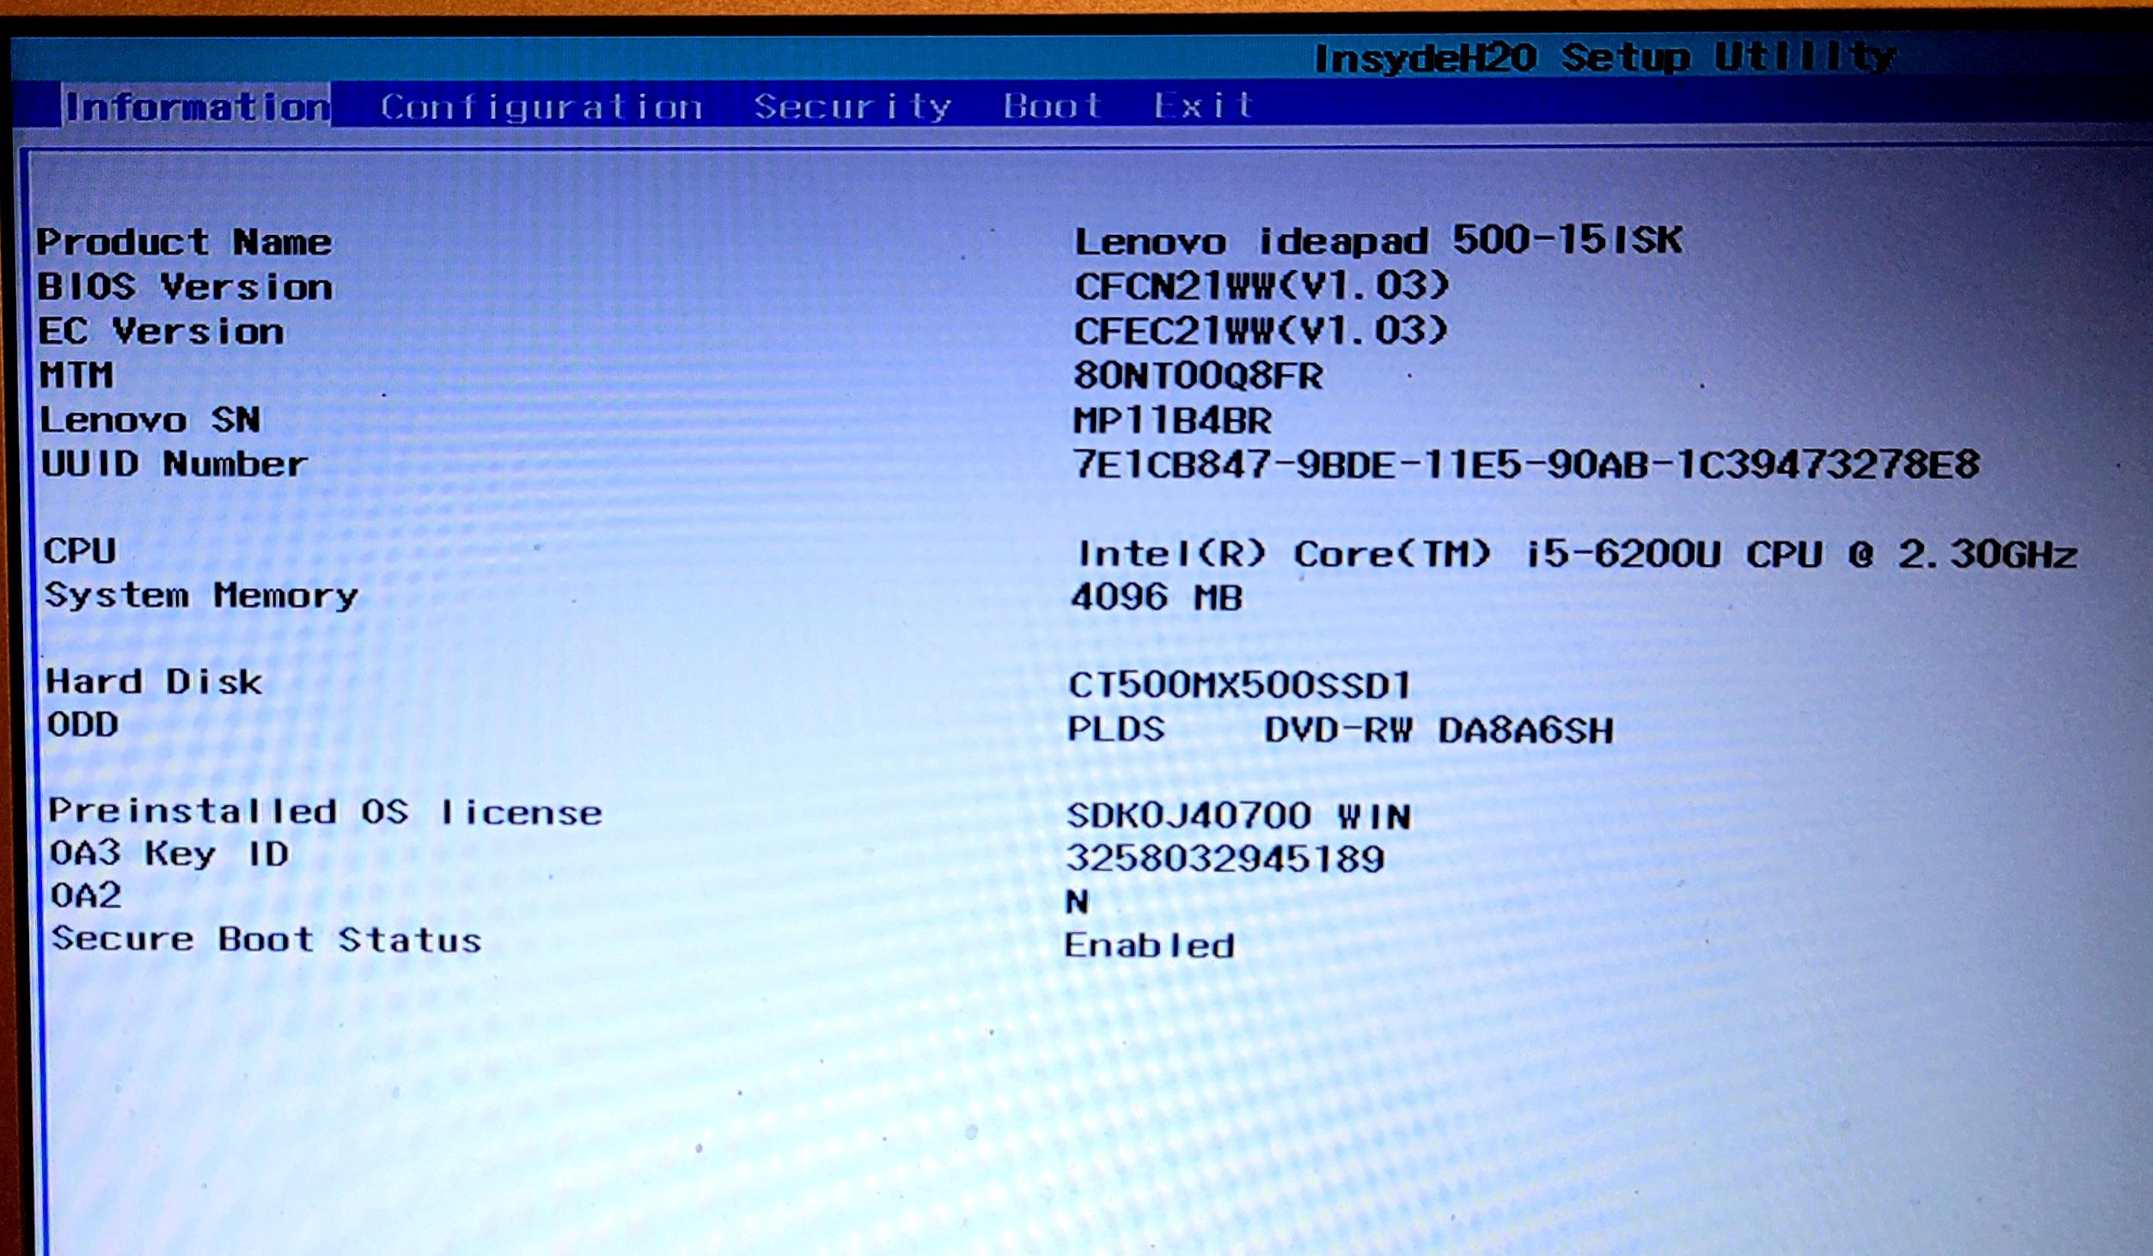The image size is (2153, 1256).
Task: Click the CPU label
Action: pos(79,551)
